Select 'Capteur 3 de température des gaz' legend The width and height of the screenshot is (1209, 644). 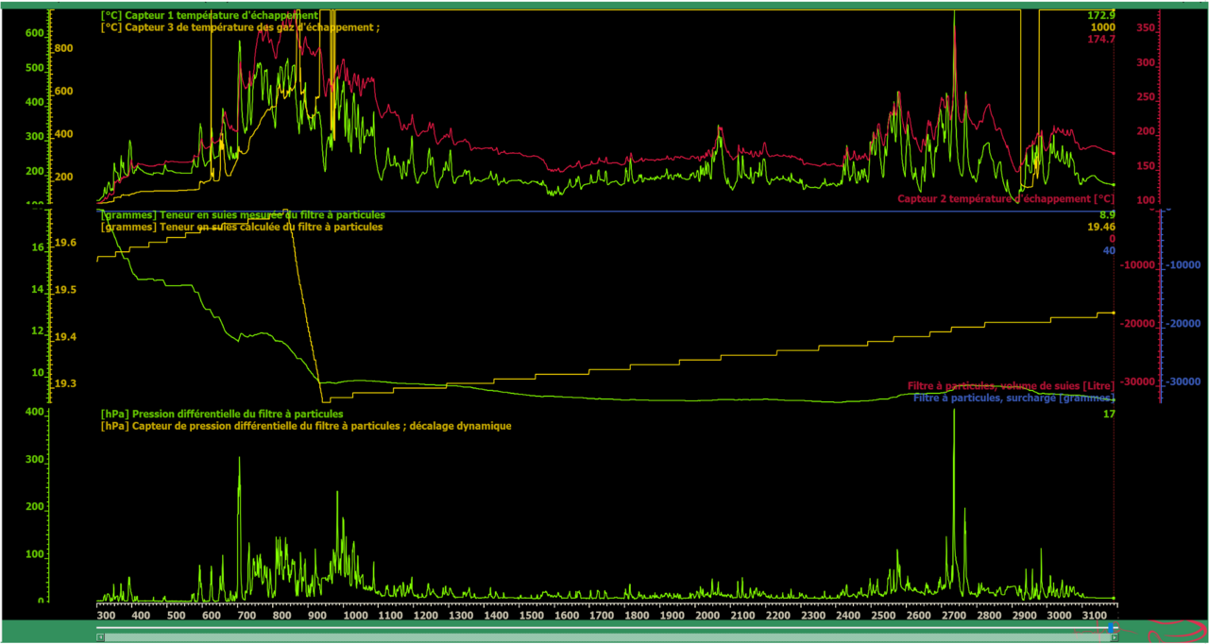pyautogui.click(x=240, y=27)
